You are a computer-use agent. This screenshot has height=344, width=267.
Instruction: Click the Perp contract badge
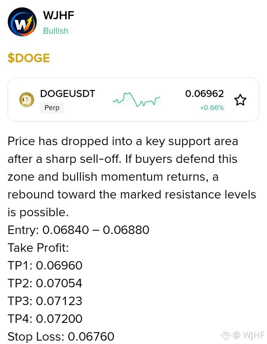point(52,108)
